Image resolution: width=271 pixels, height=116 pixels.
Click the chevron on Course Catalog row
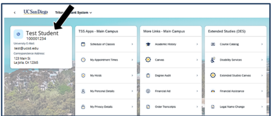coord(262,44)
